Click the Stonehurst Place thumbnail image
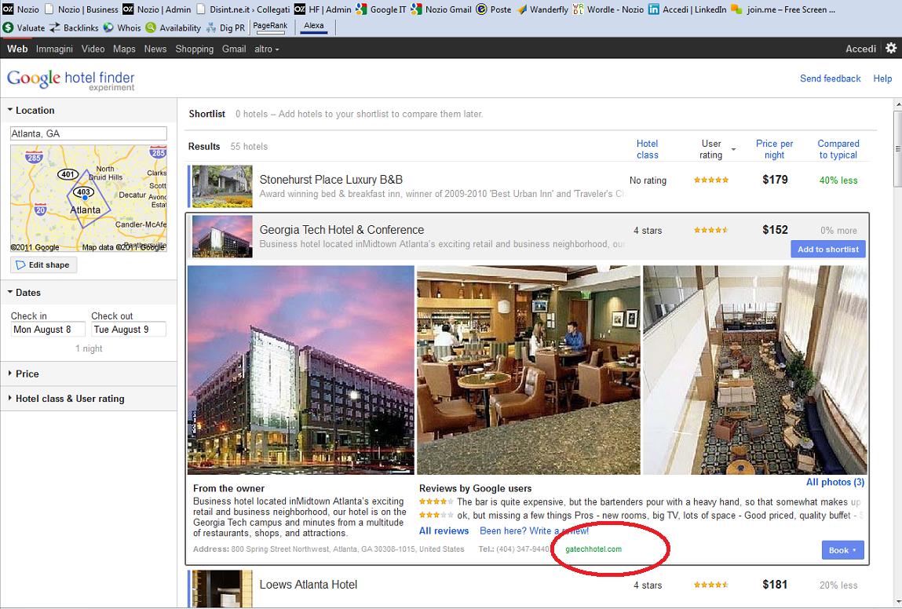Screen dimensions: 902x609 [x=222, y=186]
